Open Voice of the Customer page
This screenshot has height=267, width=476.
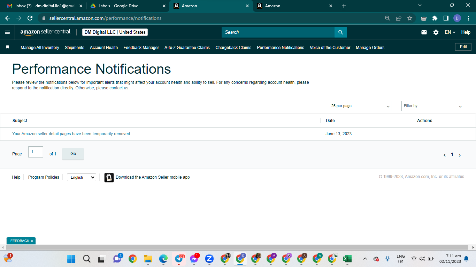330,48
